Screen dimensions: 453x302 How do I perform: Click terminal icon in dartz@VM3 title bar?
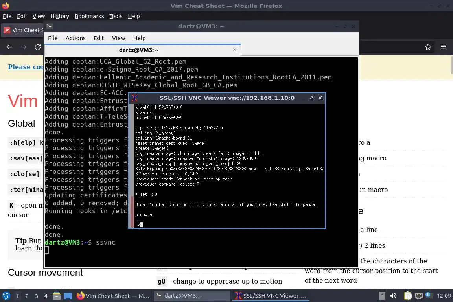tap(49, 26)
